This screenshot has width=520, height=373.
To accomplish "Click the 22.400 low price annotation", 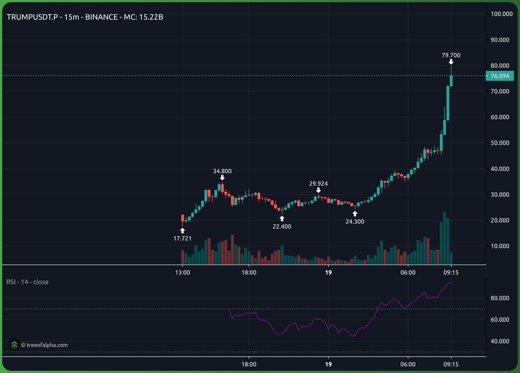I will (x=282, y=227).
